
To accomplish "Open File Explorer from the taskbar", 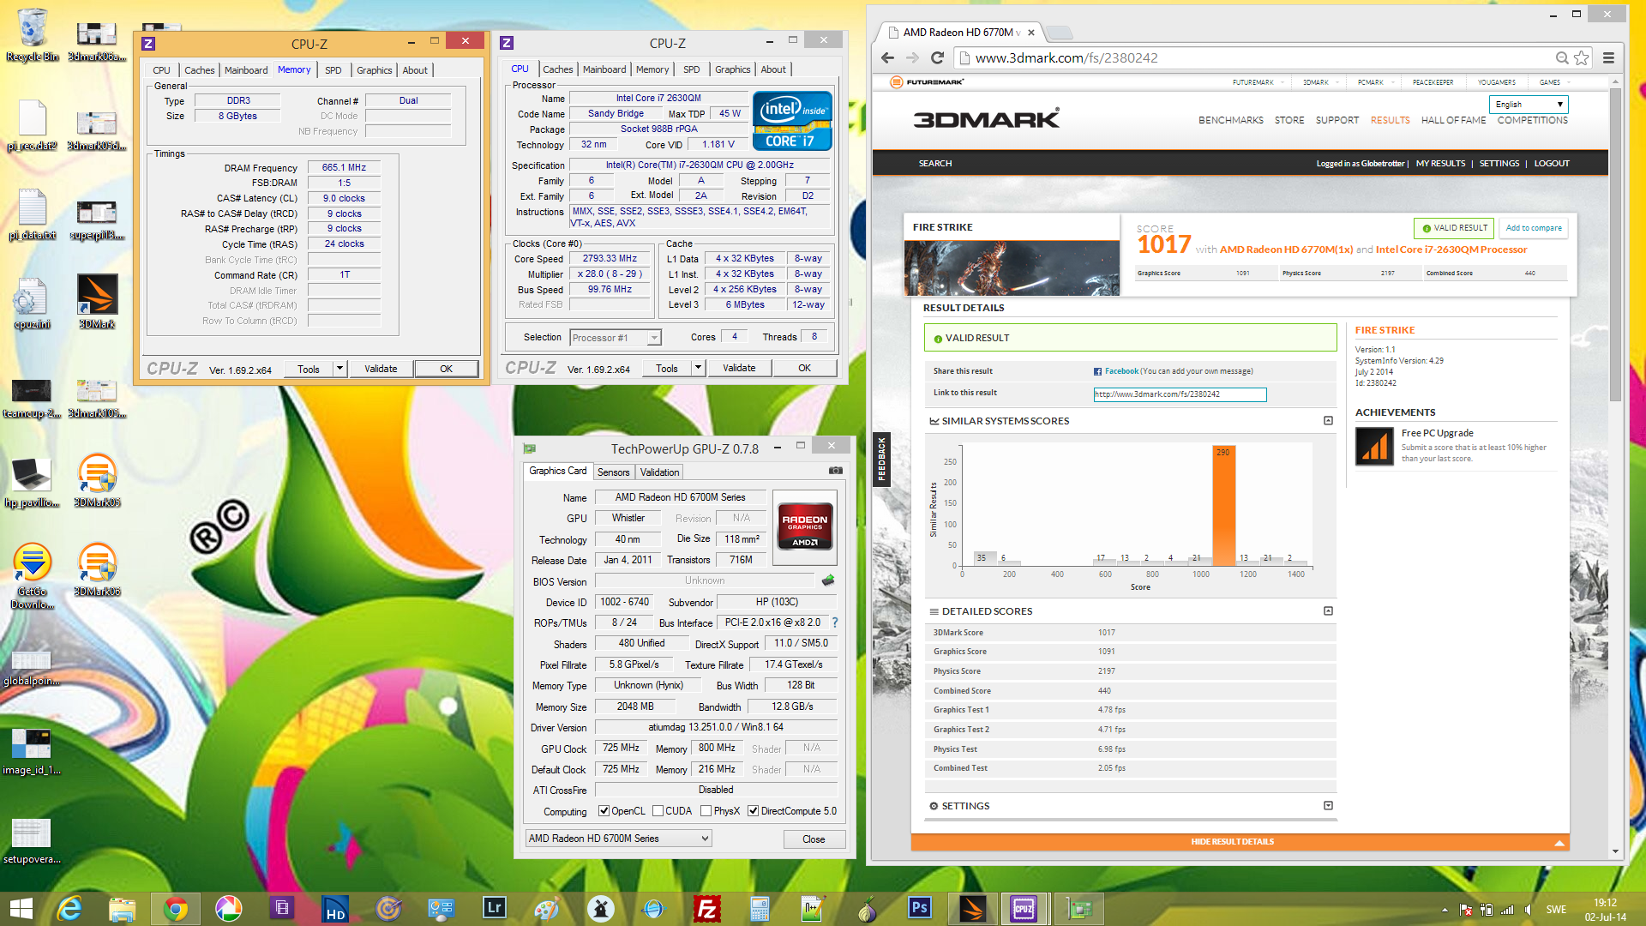I will click(122, 909).
